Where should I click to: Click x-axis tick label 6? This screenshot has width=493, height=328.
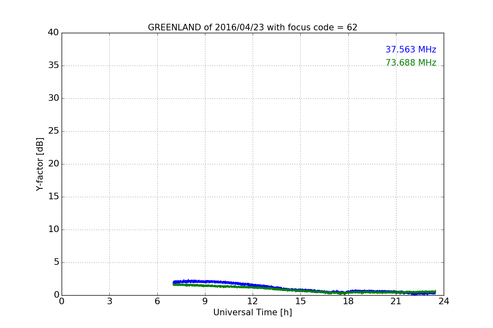pyautogui.click(x=157, y=301)
